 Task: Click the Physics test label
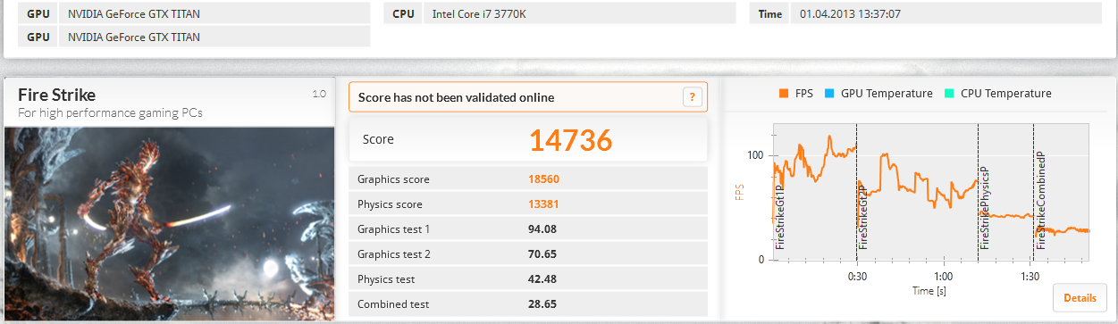click(x=386, y=279)
